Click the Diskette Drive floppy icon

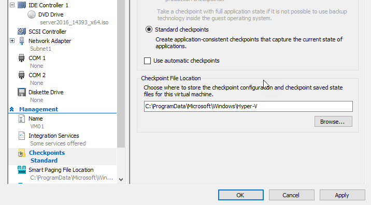(x=22, y=92)
